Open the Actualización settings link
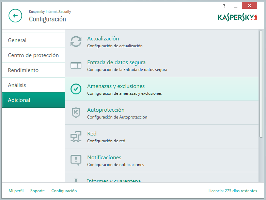Viewport: 266px width, 200px height. click(x=103, y=39)
